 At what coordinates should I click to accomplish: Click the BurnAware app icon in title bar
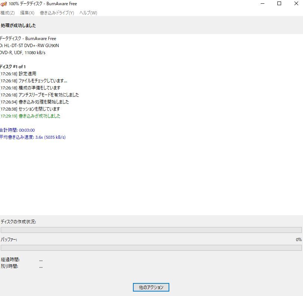(x=4, y=4)
